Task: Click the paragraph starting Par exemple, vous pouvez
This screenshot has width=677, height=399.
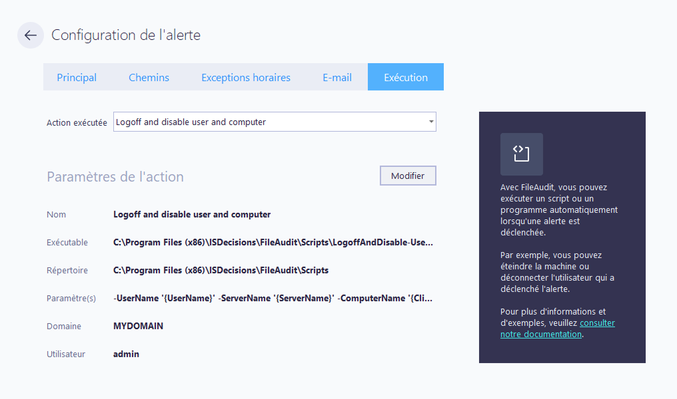Action: coord(558,272)
